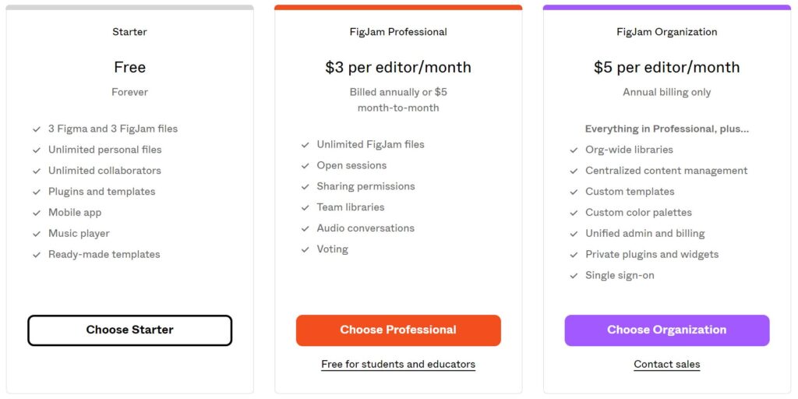Image resolution: width=798 pixels, height=399 pixels.
Task: Click checkmark beside Music player
Action: 37,234
